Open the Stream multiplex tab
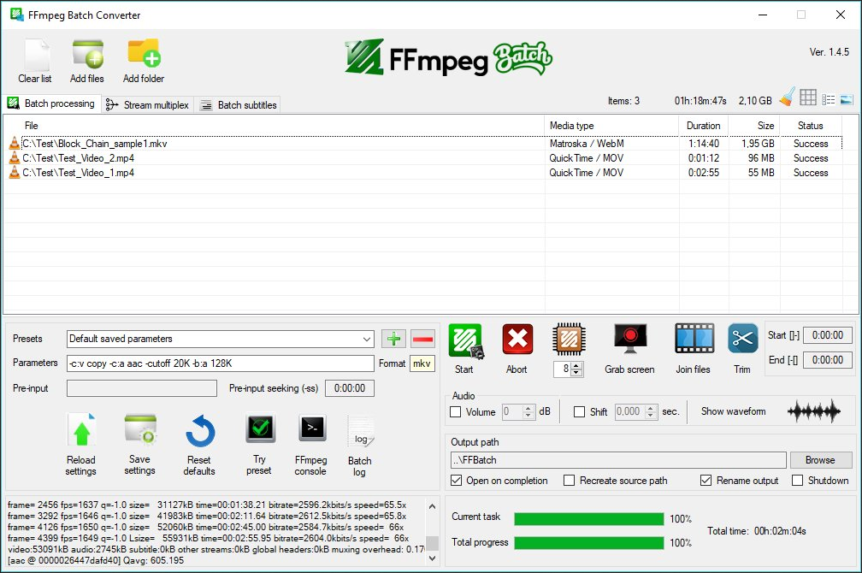 point(147,104)
